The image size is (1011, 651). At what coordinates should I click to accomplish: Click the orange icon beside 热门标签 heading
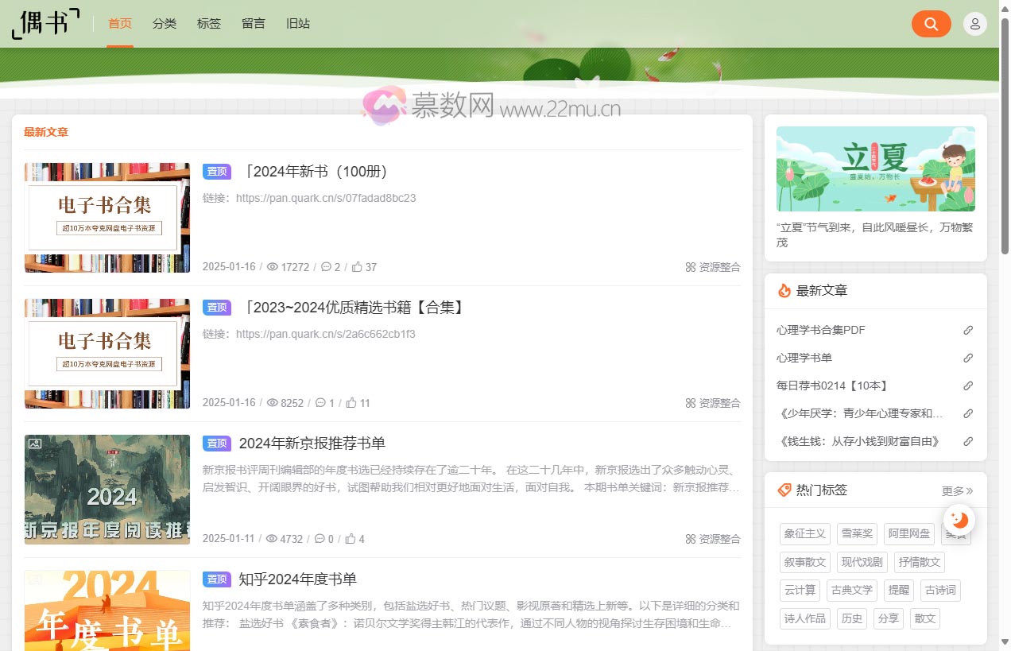tap(783, 490)
